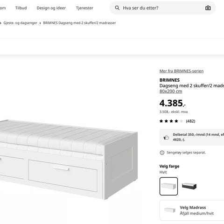Click the Velg Madrass mattress thumbnail icon
This screenshot has height=224, width=224.
tap(170, 210)
